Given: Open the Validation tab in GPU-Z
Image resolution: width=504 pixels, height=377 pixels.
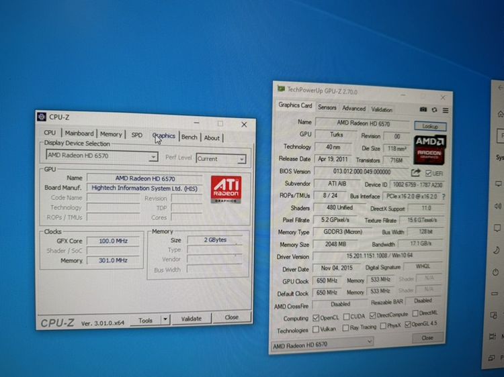Looking at the screenshot, I should click(x=382, y=110).
